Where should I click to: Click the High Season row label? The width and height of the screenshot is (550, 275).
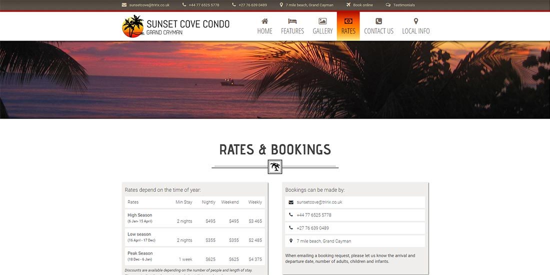tap(140, 215)
